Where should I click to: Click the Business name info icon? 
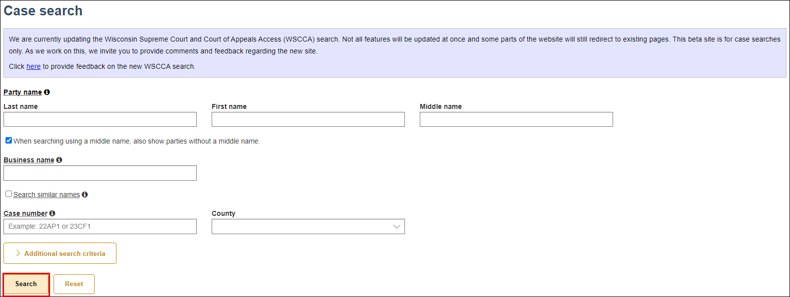(59, 159)
